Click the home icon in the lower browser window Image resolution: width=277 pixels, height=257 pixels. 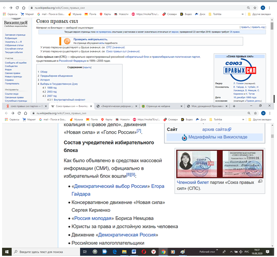point(26,113)
